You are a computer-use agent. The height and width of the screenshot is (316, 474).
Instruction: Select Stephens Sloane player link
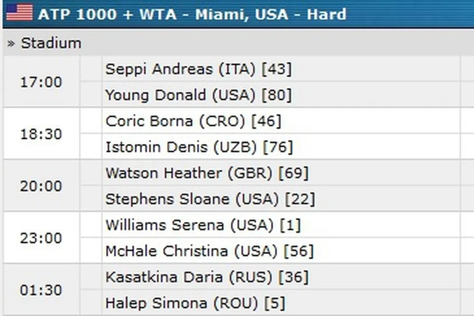(x=167, y=199)
